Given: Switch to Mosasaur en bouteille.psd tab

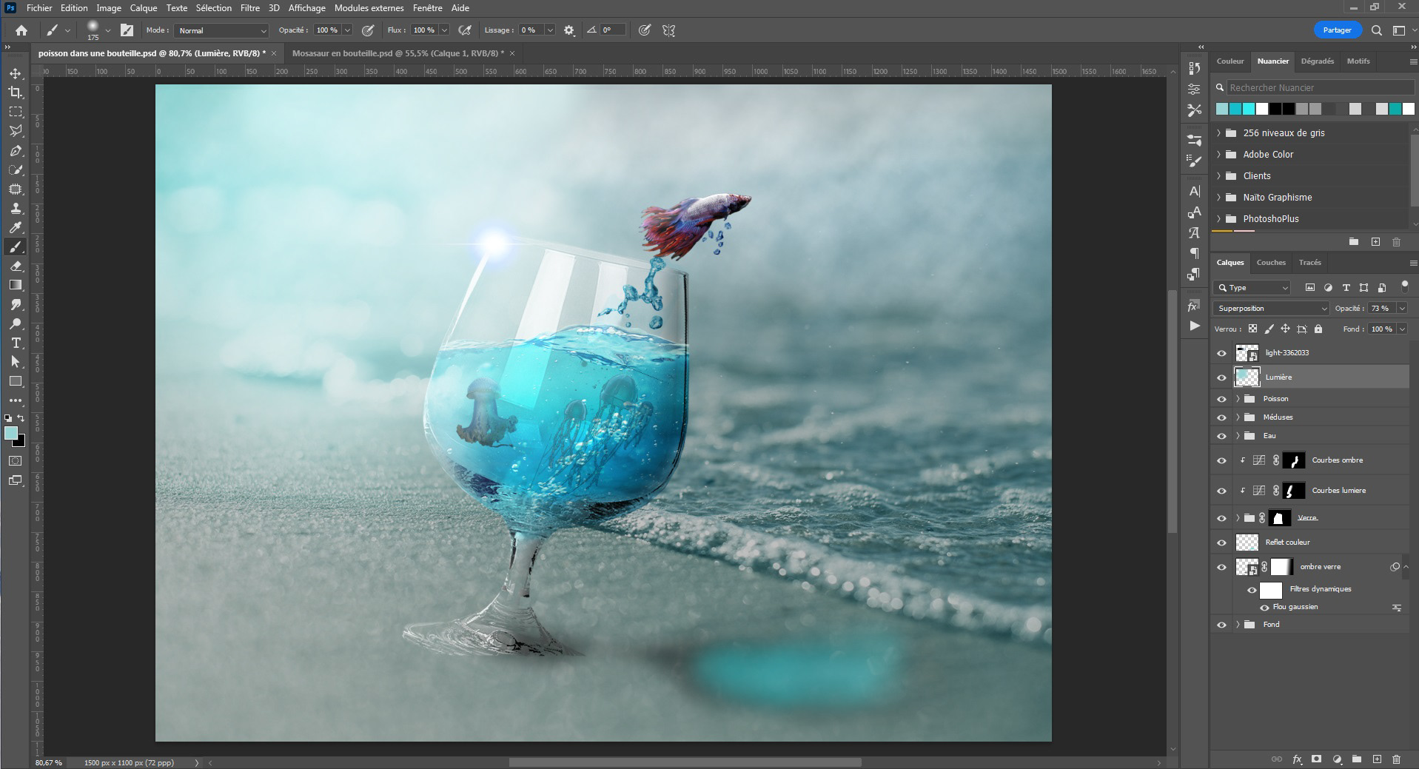Looking at the screenshot, I should (x=397, y=53).
